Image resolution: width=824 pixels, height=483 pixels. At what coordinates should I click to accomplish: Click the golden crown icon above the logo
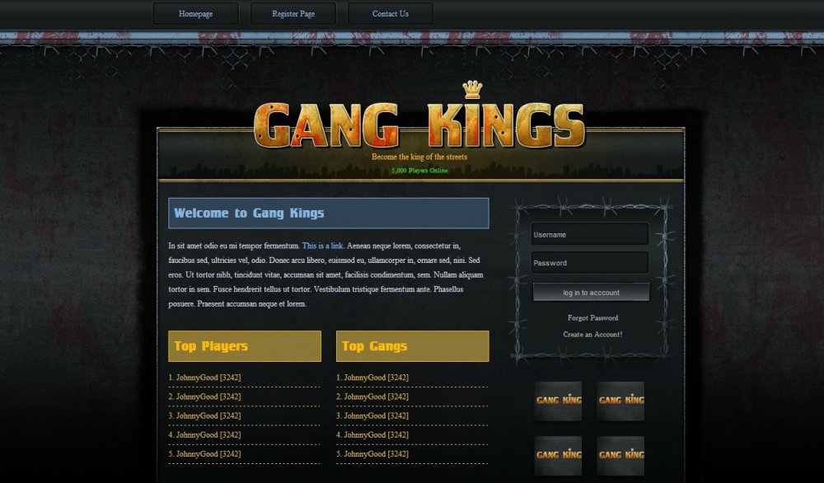click(472, 89)
